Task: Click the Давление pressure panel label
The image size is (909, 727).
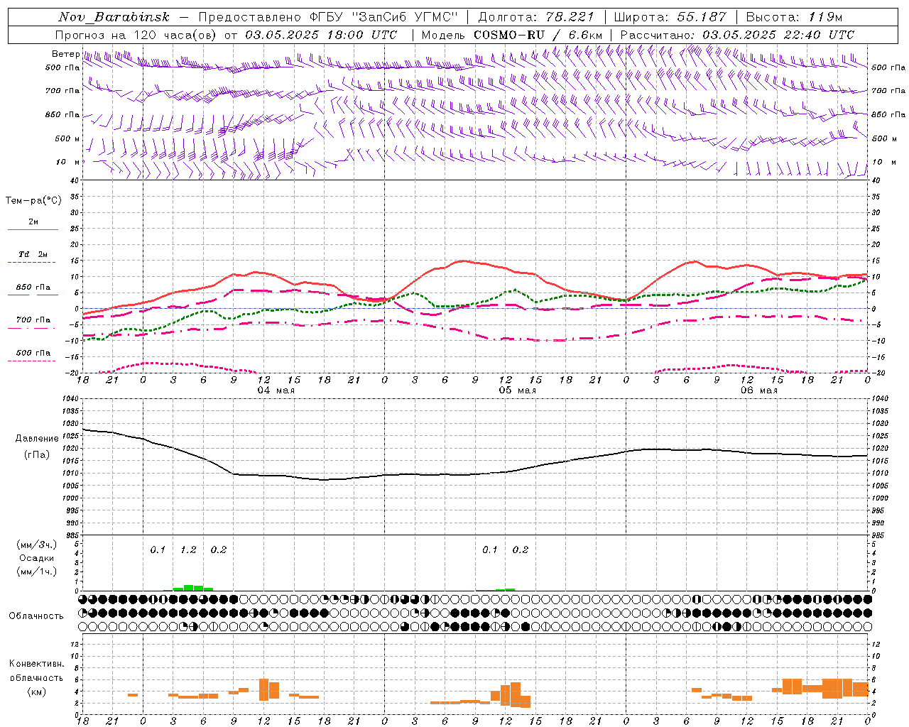Action: click(37, 439)
